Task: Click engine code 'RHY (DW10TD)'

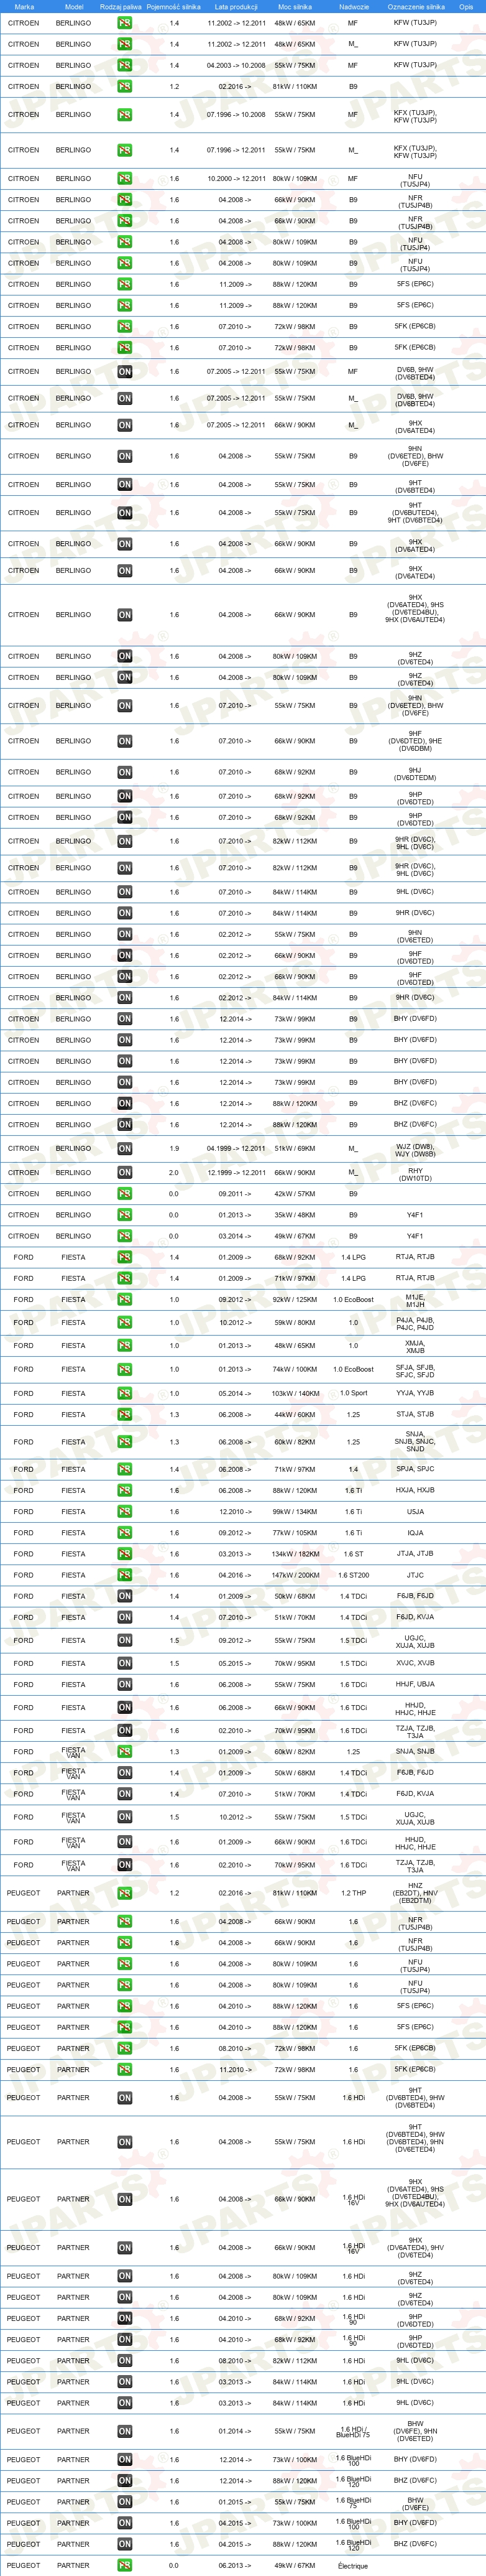Action: (x=415, y=1174)
